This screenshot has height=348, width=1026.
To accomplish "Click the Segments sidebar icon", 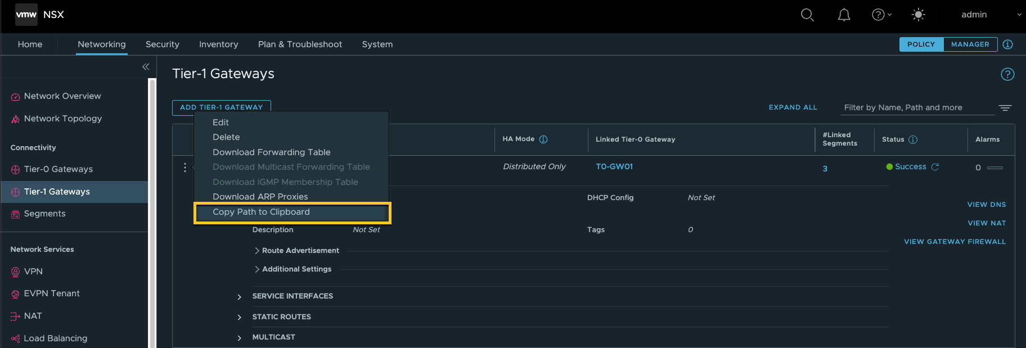I will pyautogui.click(x=15, y=214).
